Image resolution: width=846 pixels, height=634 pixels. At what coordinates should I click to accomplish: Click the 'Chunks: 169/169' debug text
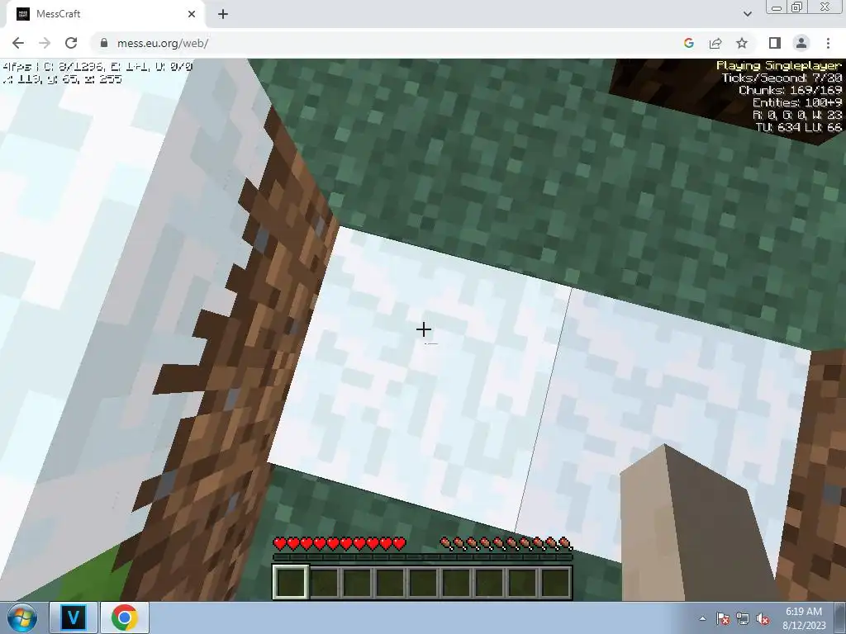[790, 90]
